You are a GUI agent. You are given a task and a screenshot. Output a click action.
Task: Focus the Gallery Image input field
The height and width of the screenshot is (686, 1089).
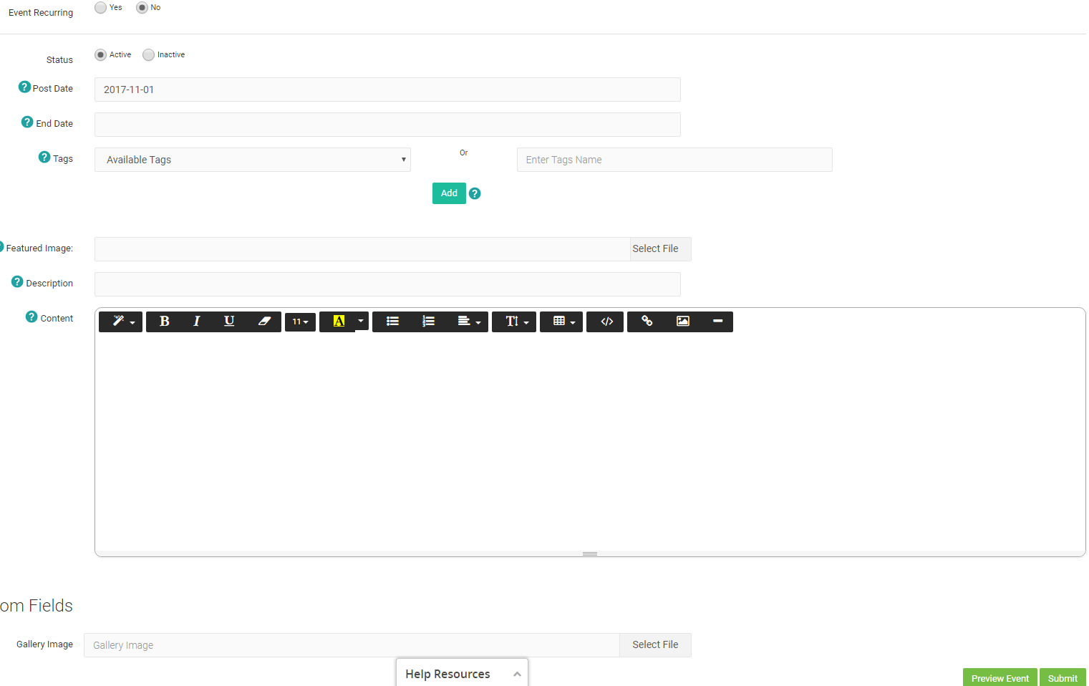coord(352,645)
